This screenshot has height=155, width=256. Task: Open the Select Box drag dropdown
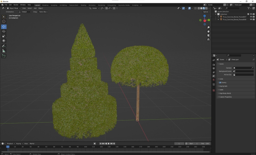(43, 12)
